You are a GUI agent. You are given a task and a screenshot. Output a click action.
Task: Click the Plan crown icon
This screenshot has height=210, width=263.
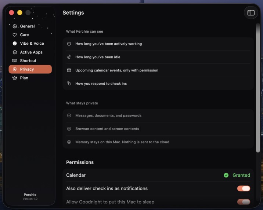point(15,78)
